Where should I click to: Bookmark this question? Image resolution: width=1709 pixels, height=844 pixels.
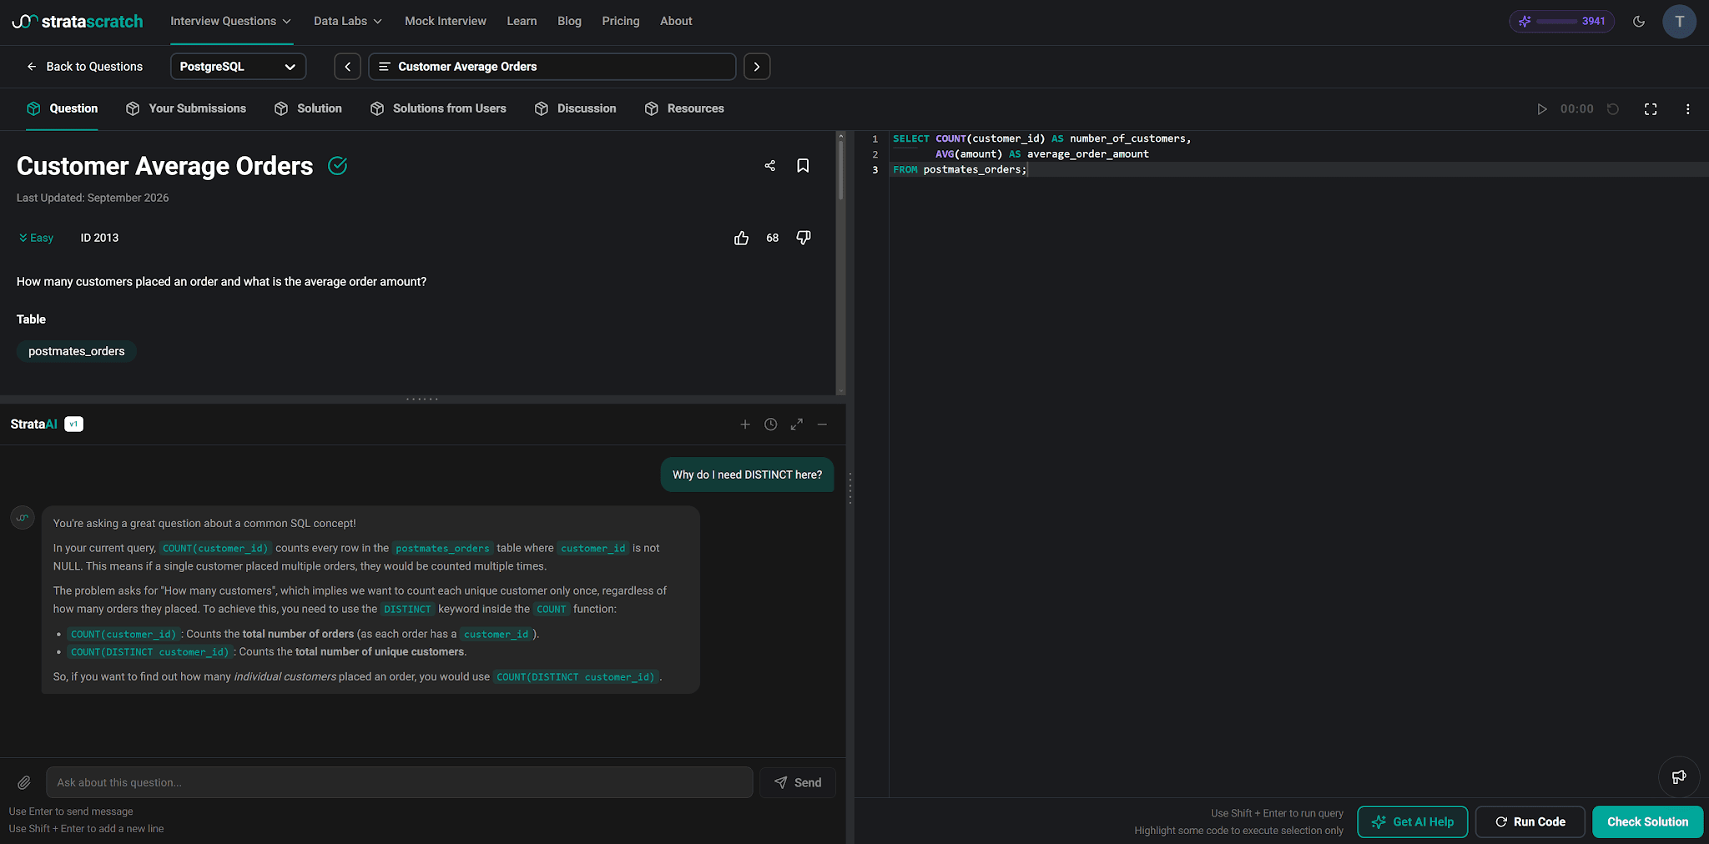pyautogui.click(x=803, y=166)
